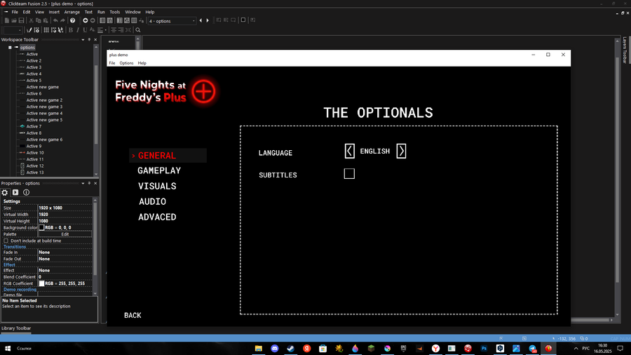Viewport: 631px width, 355px height.
Task: Click the Background color black swatch
Action: (41, 228)
